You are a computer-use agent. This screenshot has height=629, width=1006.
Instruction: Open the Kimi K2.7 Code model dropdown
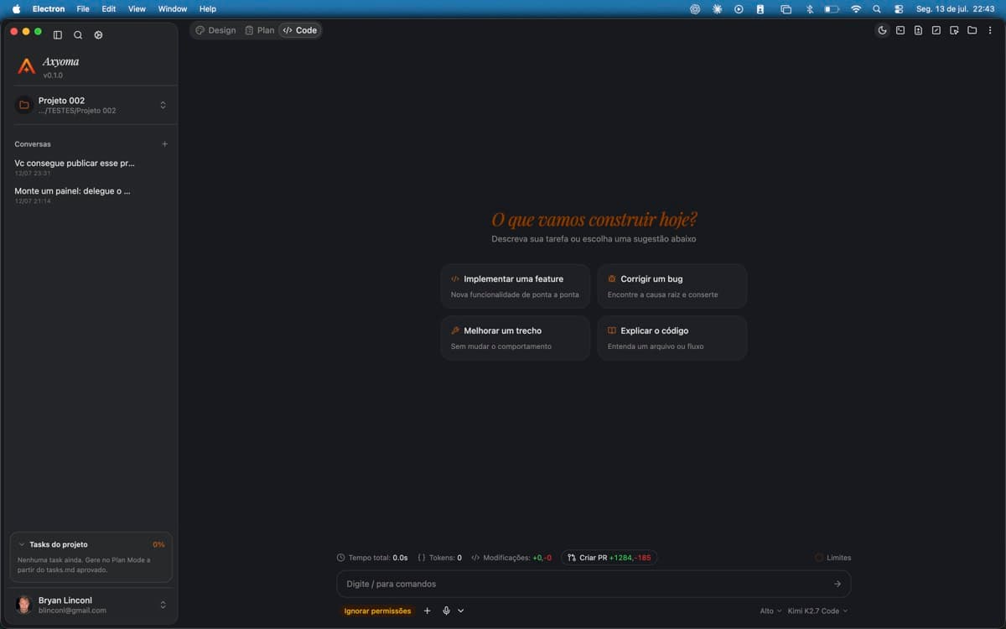point(817,611)
